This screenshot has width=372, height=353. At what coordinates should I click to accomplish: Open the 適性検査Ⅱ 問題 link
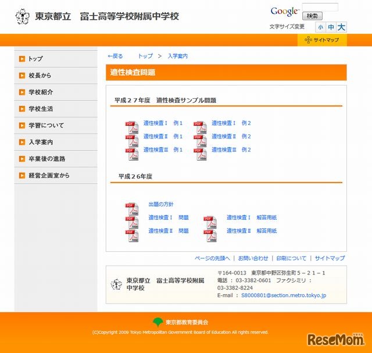click(x=169, y=231)
